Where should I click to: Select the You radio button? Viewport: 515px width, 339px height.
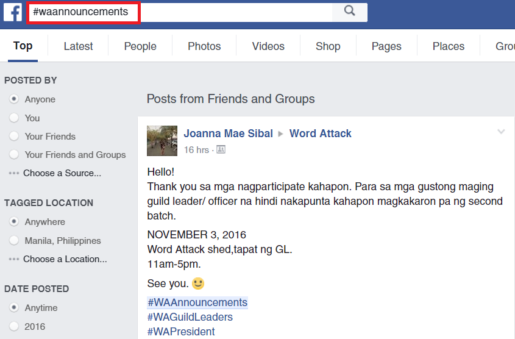[x=14, y=118]
